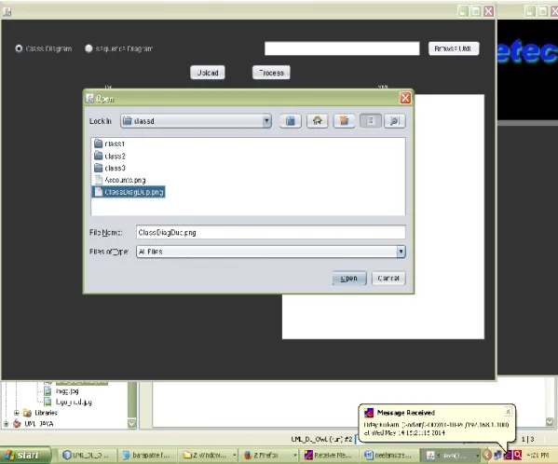Select the class1 folder
The image size is (558, 464).
coord(109,143)
